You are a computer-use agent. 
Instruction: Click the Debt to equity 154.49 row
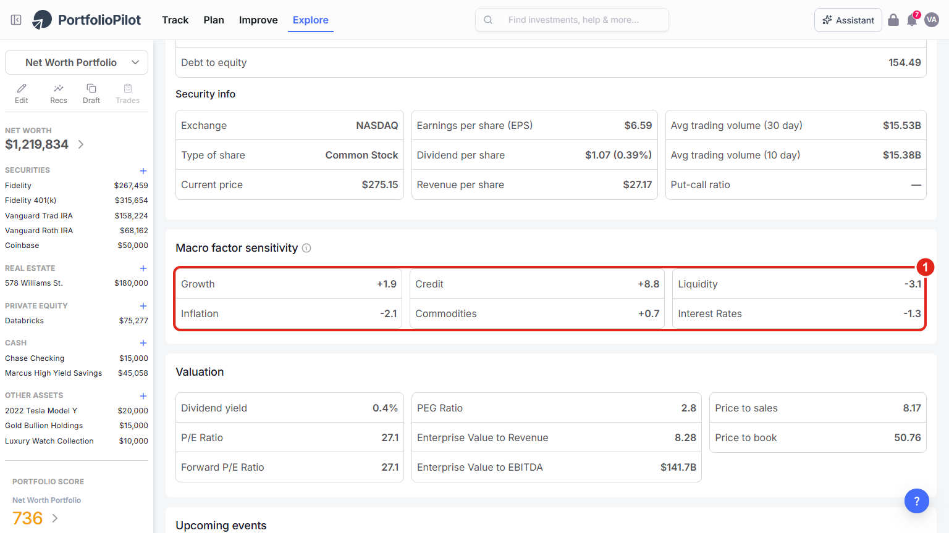(551, 62)
